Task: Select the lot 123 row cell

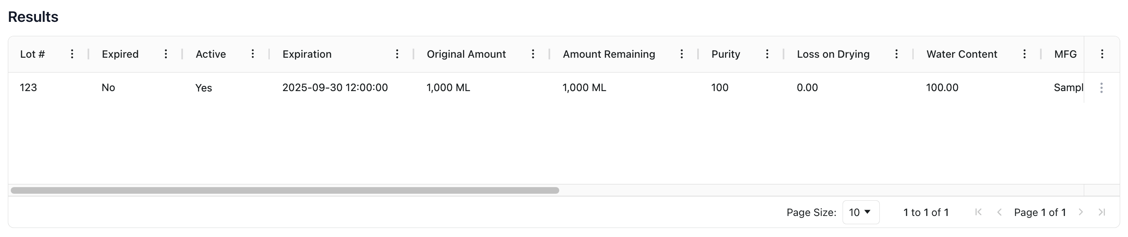Action: [x=28, y=87]
